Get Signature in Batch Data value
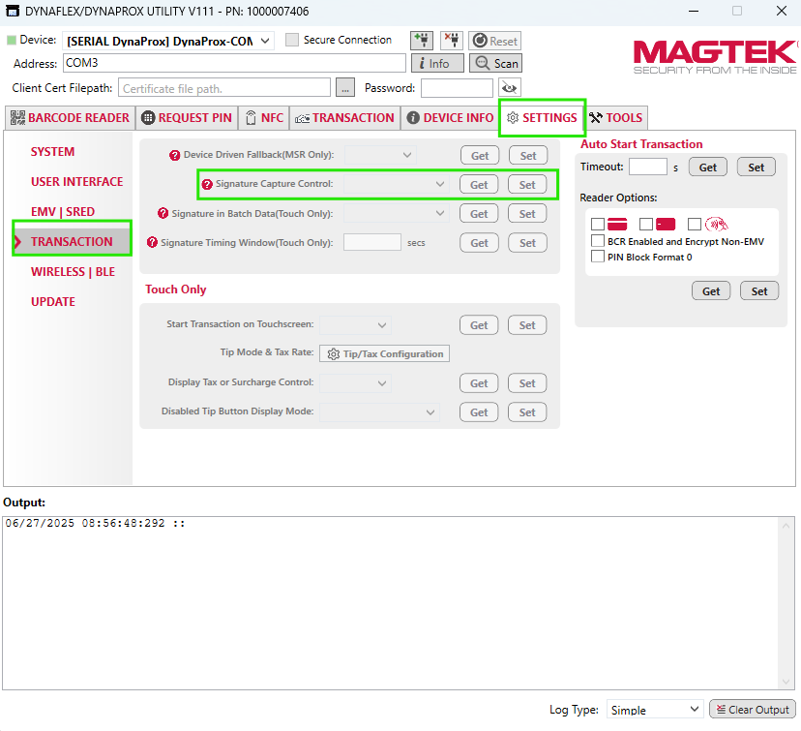This screenshot has width=801, height=731. pyautogui.click(x=479, y=214)
